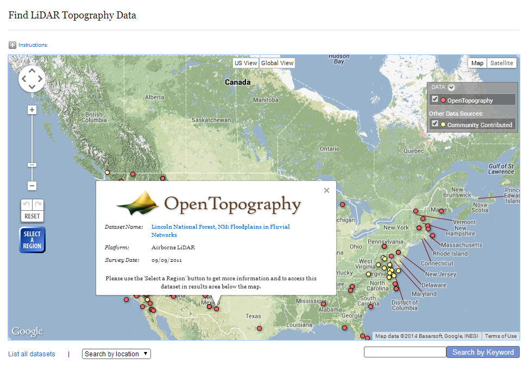523x371 pixels.
Task: Switch to Global View
Action: click(276, 62)
